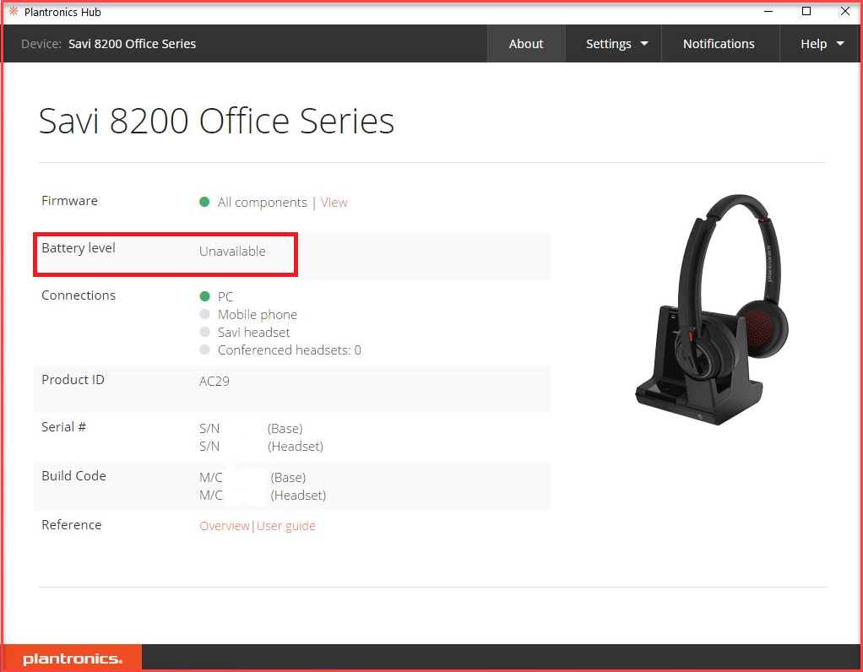Screen dimensions: 863x672
Task: Click the green Firmware status dot
Action: coord(204,202)
